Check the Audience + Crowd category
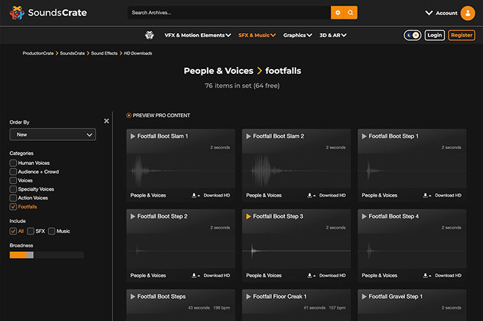 coord(13,172)
